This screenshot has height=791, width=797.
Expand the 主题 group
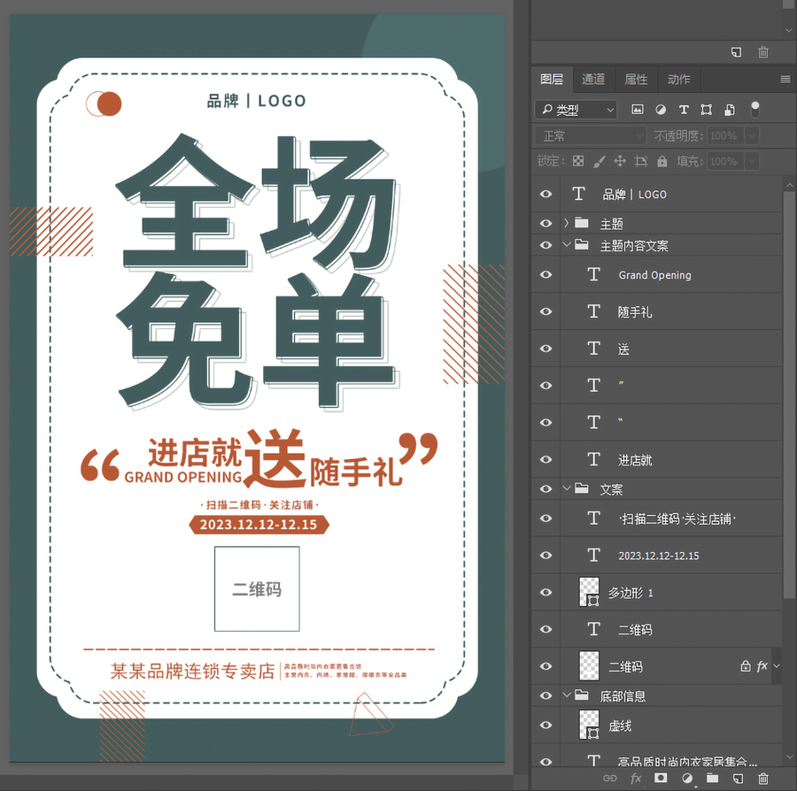[x=566, y=223]
